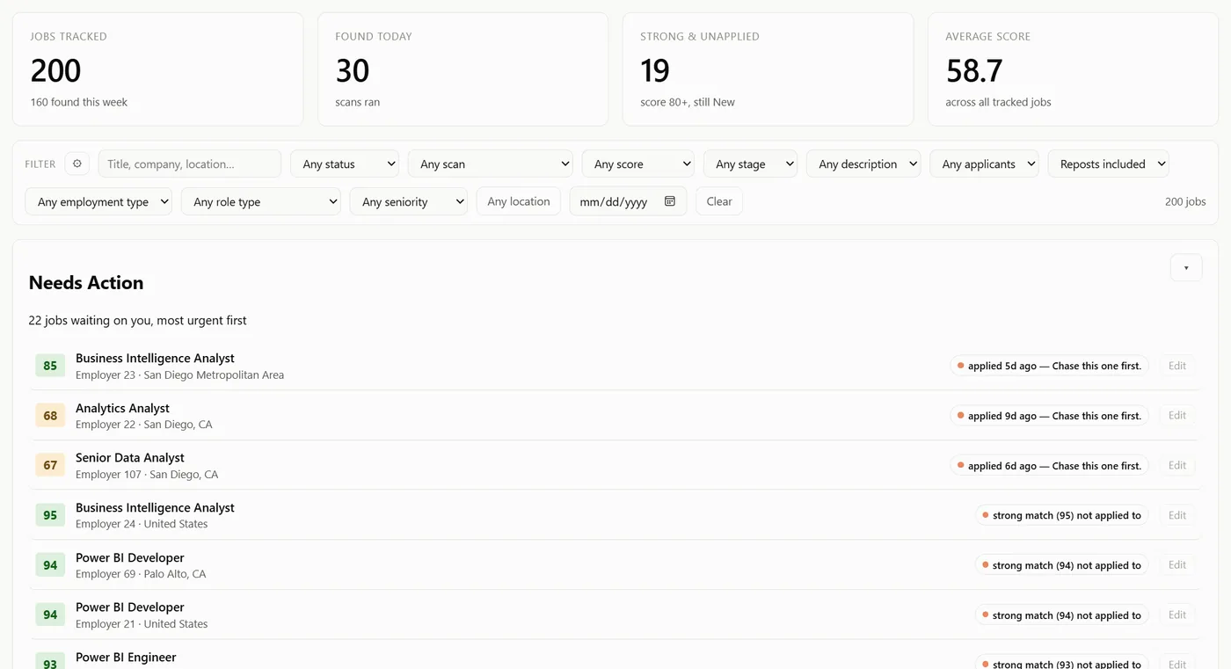Click the Strong & Unapplied 19 card

click(x=768, y=69)
